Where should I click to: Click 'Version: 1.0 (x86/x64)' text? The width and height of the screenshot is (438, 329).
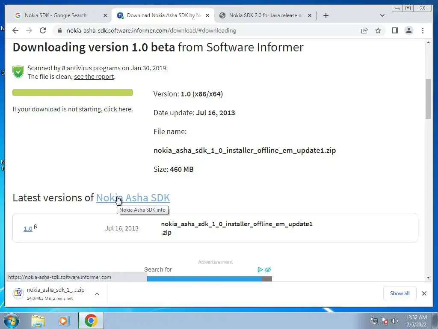tap(188, 94)
